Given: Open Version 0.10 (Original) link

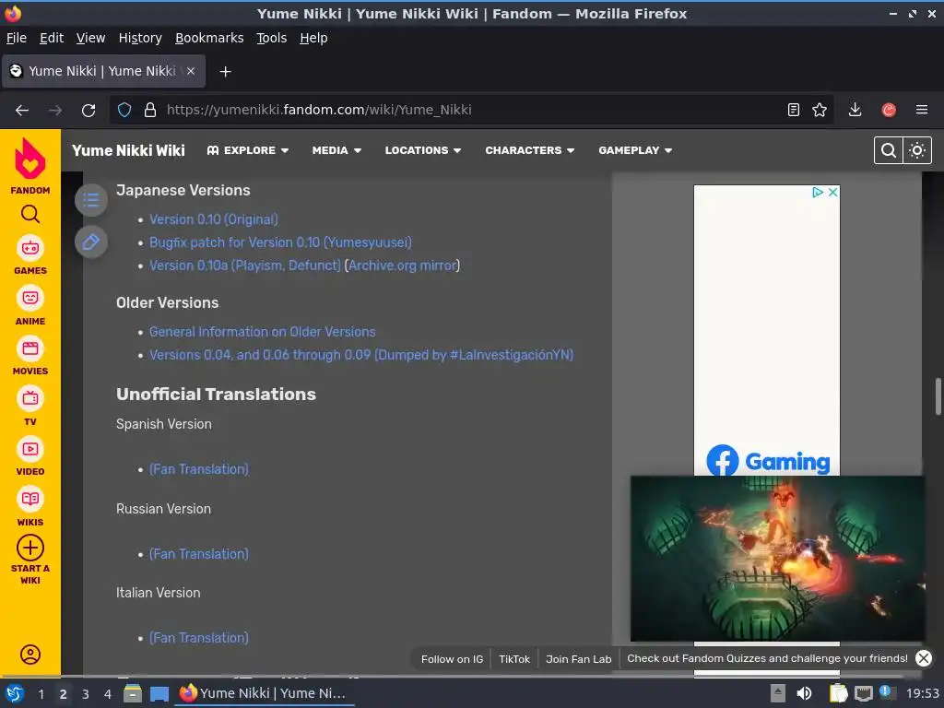Looking at the screenshot, I should pyautogui.click(x=214, y=219).
